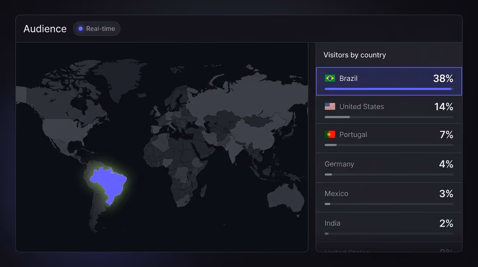Click the Audience heading
This screenshot has height=267, width=478.
pos(45,29)
